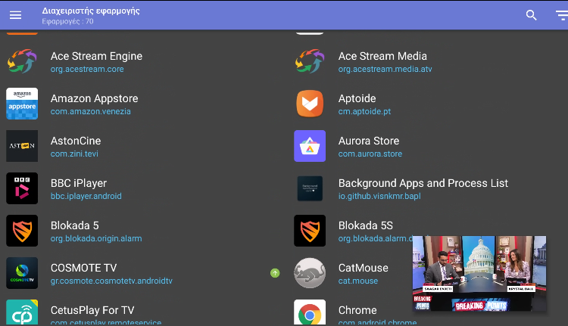This screenshot has height=326, width=568.
Task: Select the CatMouse app name
Action: [x=364, y=268]
